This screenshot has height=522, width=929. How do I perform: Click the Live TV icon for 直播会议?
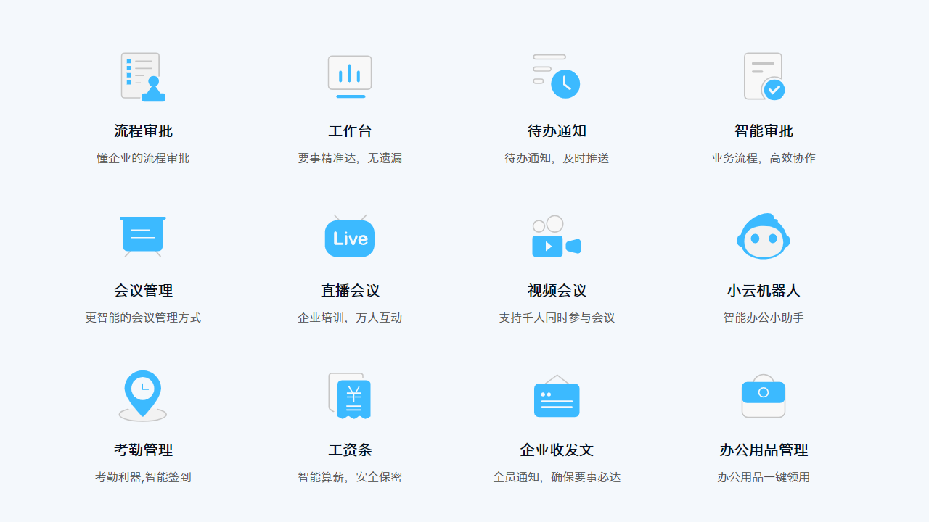click(350, 236)
